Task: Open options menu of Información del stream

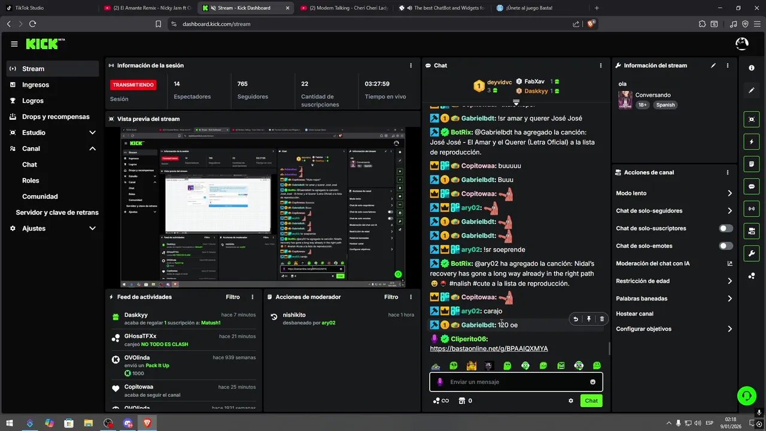Action: point(728,65)
